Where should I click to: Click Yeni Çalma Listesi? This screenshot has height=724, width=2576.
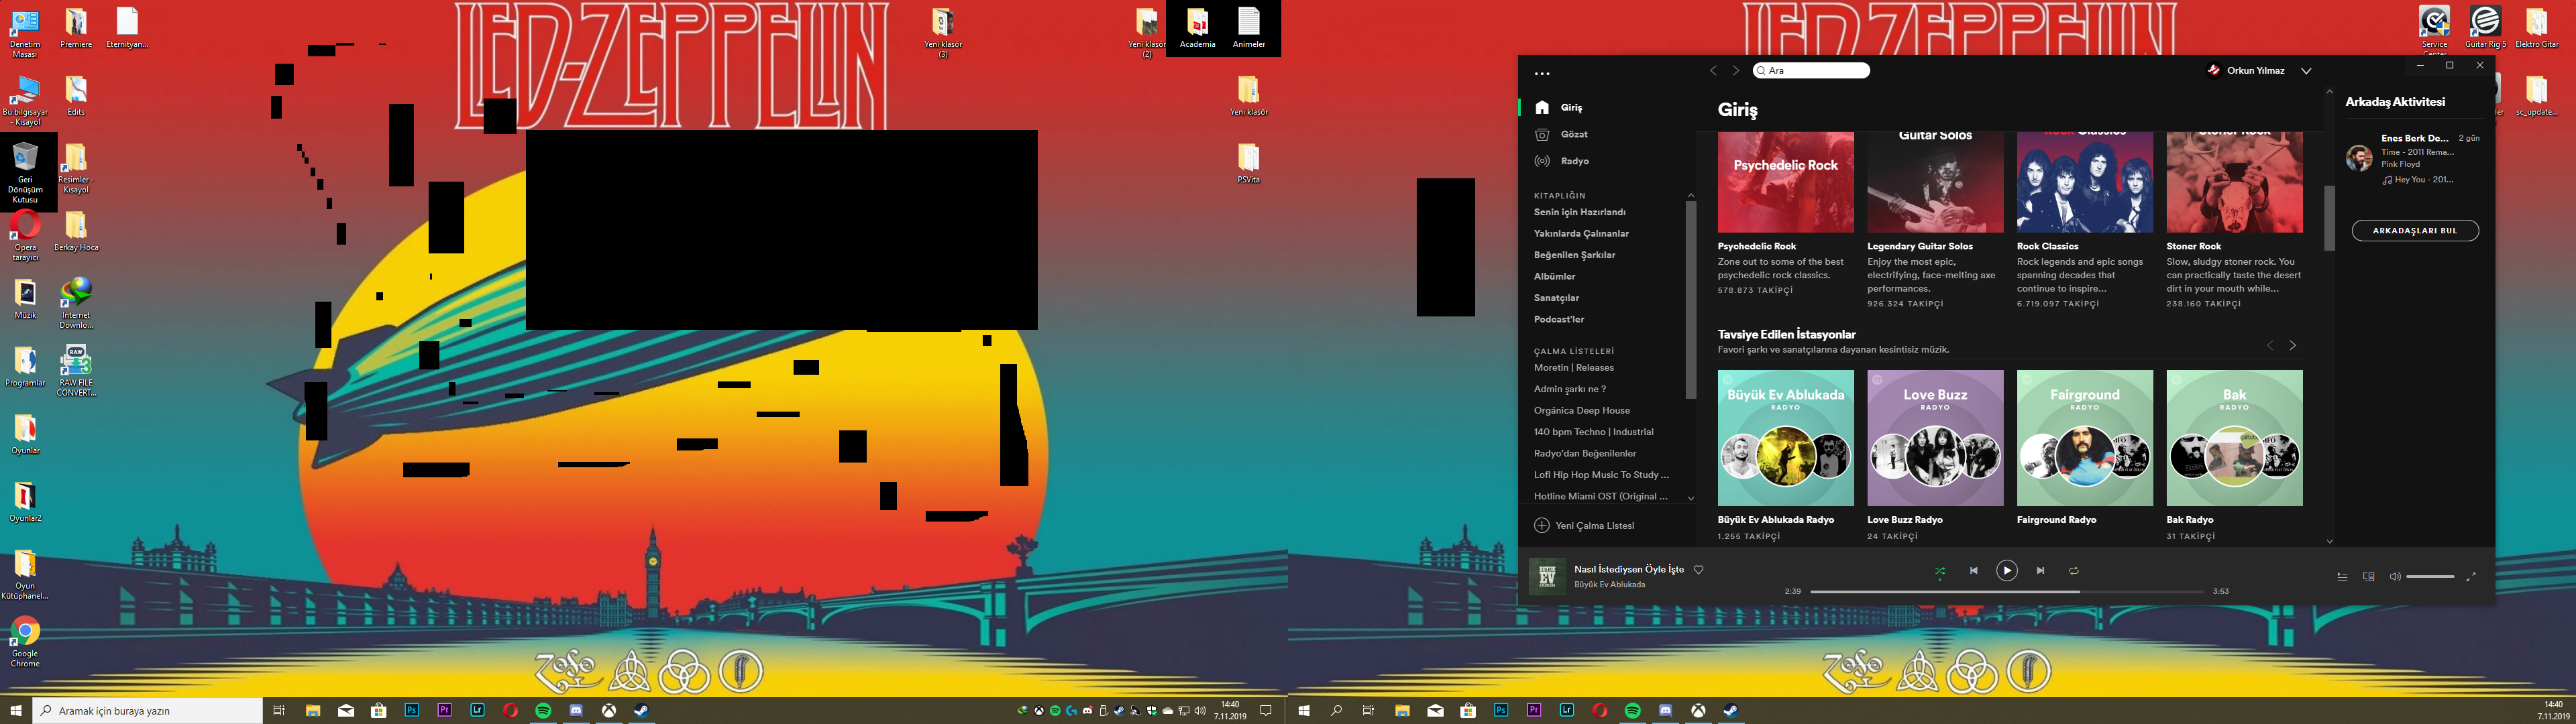(x=1594, y=526)
